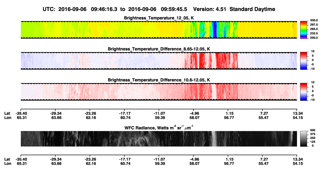This screenshot has width=330, height=169.
Task: Click longitude 63.66 tick under the WFC panel
Action: (x=56, y=164)
